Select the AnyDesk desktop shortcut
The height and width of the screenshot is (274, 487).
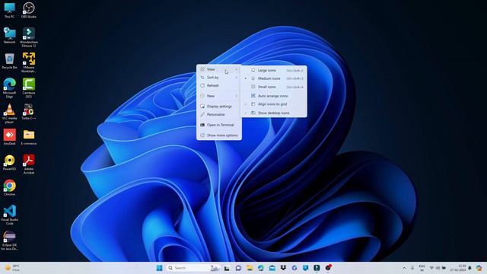tap(9, 137)
